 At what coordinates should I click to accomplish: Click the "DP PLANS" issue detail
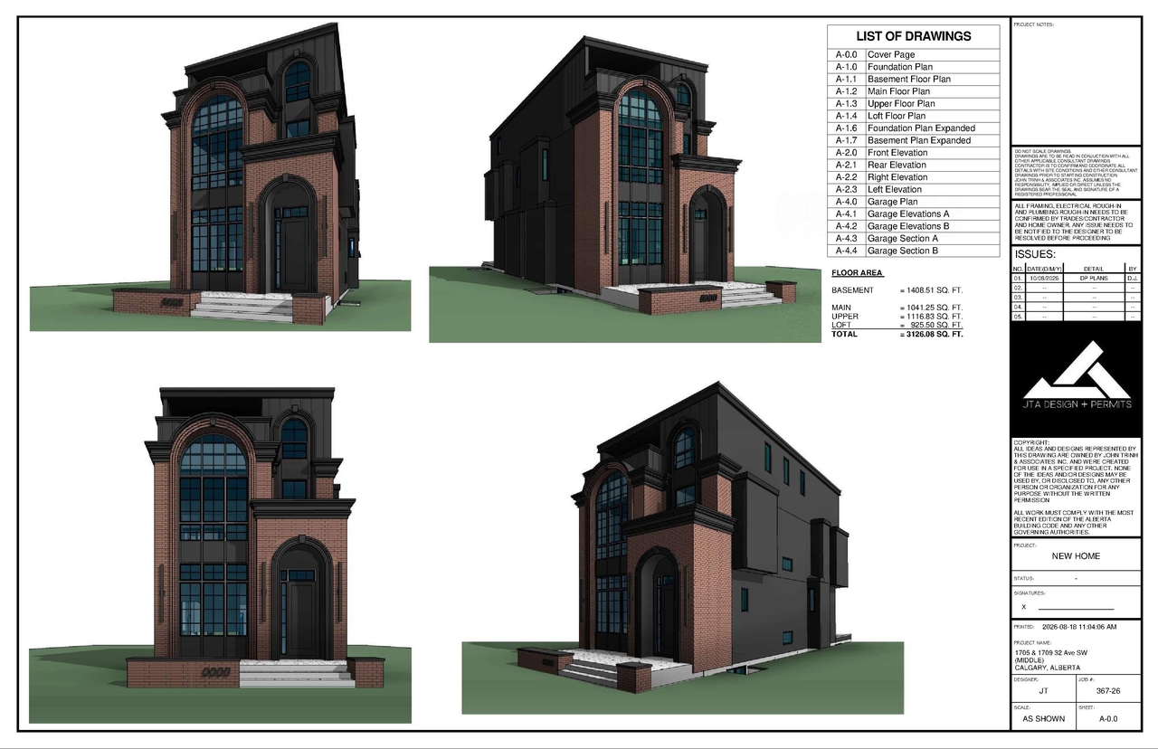(x=1094, y=279)
